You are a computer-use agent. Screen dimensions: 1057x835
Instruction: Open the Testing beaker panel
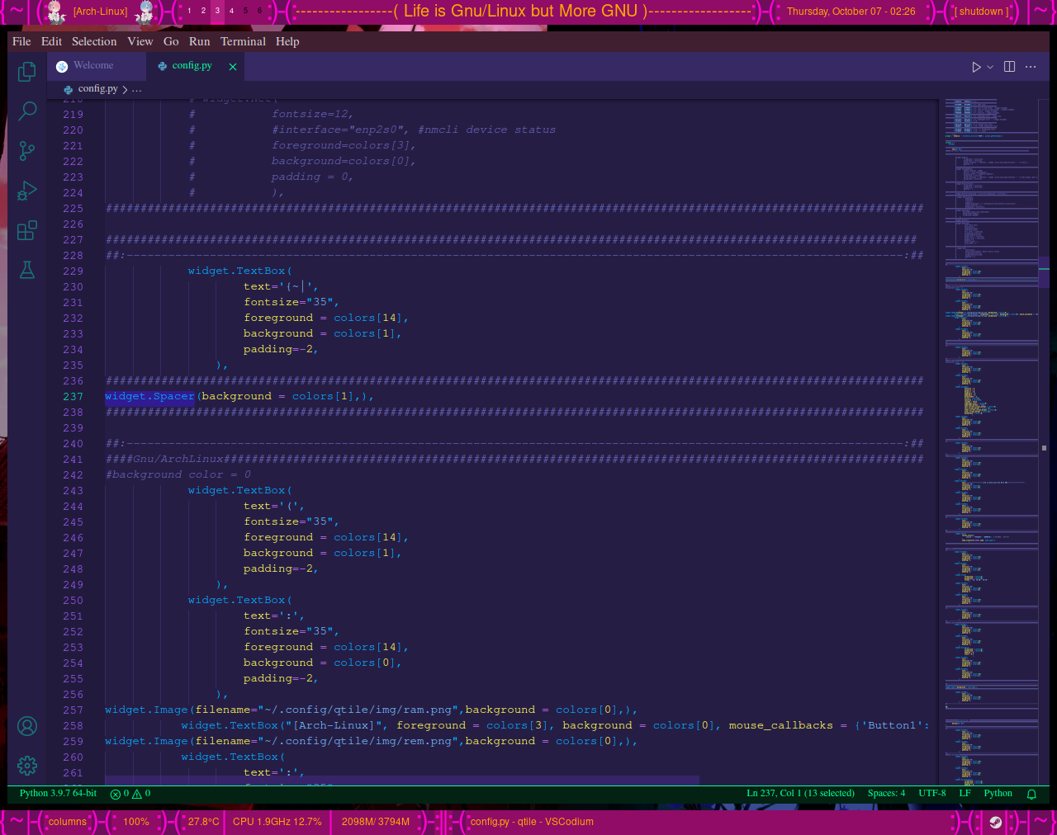point(26,270)
